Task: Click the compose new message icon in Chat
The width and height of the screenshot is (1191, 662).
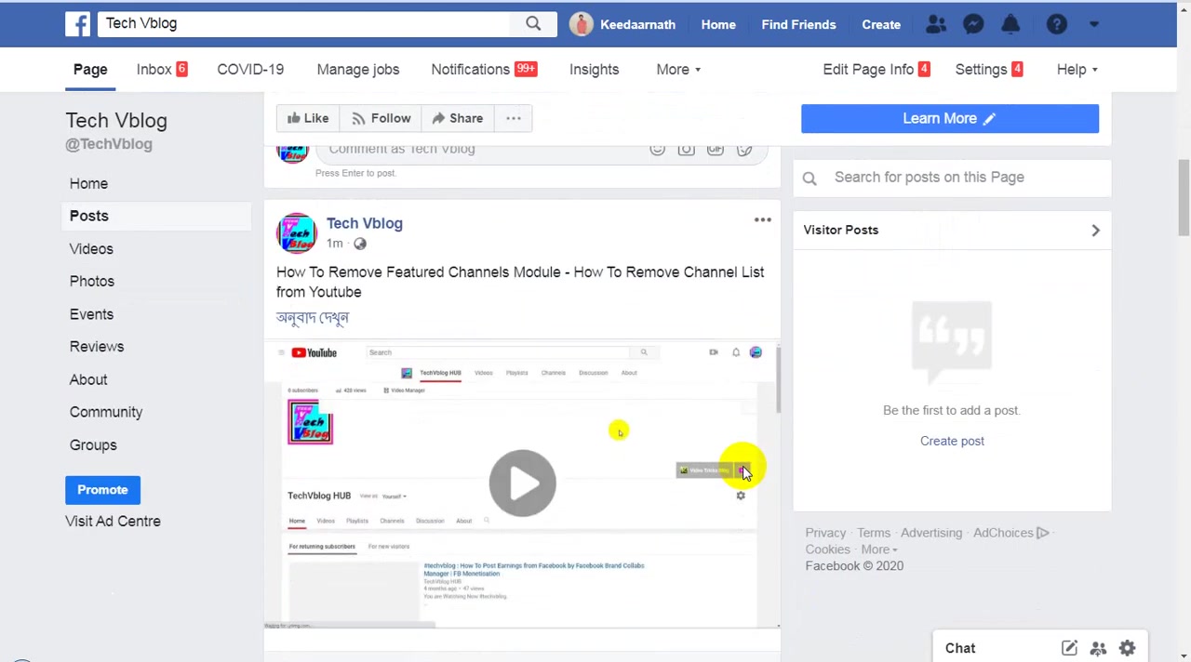Action: tap(1069, 648)
